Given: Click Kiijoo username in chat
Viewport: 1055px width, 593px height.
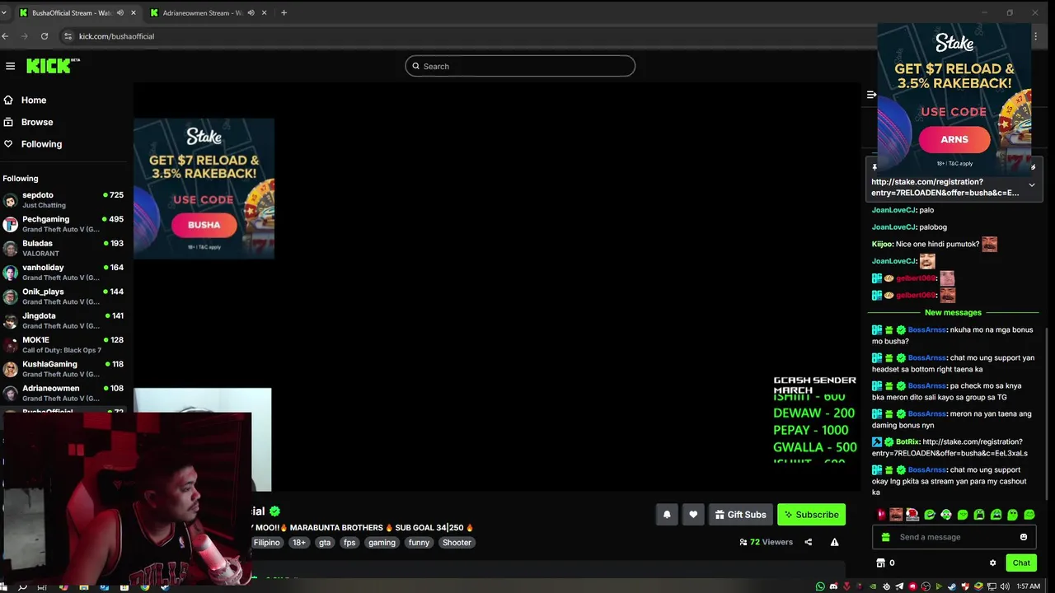Looking at the screenshot, I should pyautogui.click(x=882, y=244).
